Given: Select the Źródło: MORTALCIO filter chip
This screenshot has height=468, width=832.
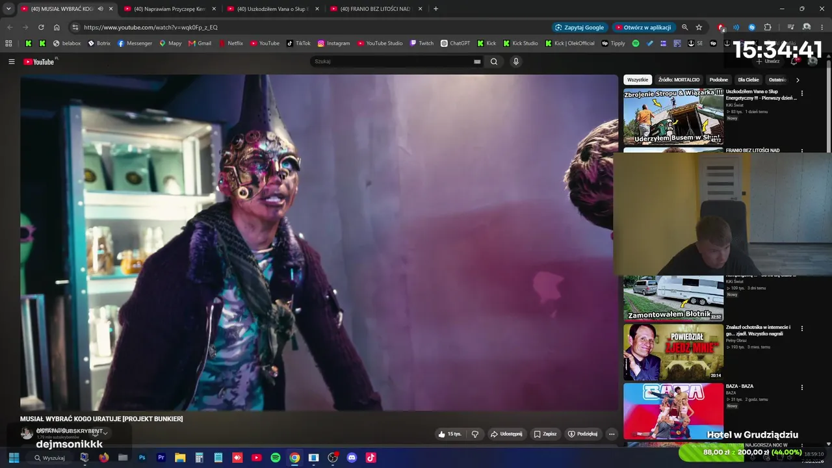Looking at the screenshot, I should coord(679,80).
